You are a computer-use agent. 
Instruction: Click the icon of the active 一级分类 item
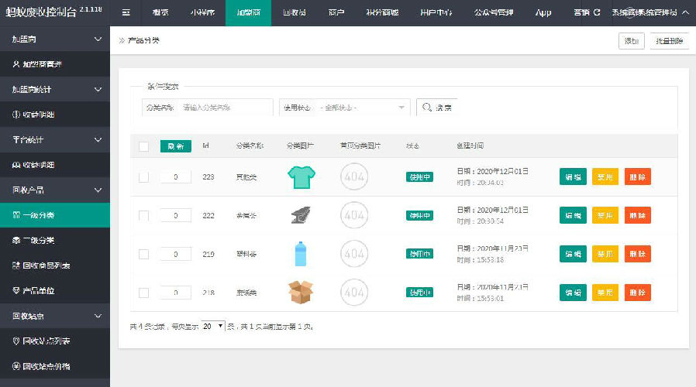tap(16, 215)
